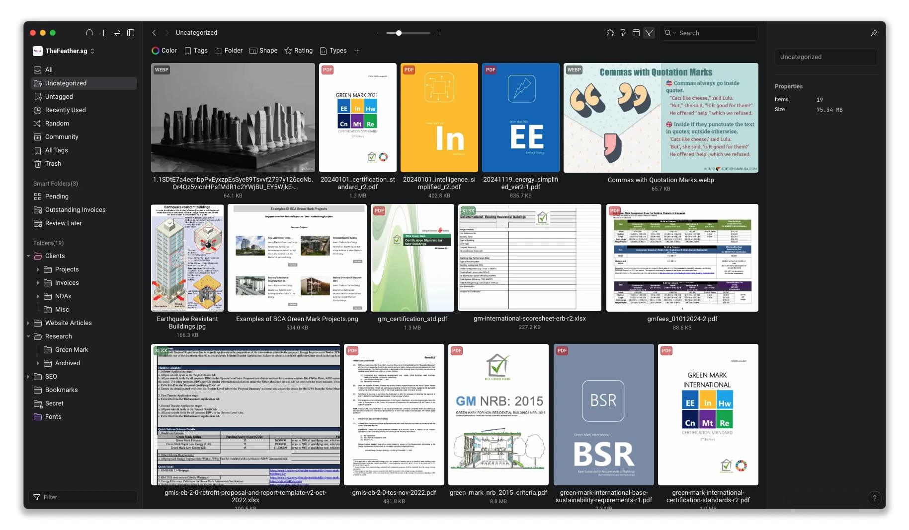
Task: Filter by Folder
Action: (229, 51)
